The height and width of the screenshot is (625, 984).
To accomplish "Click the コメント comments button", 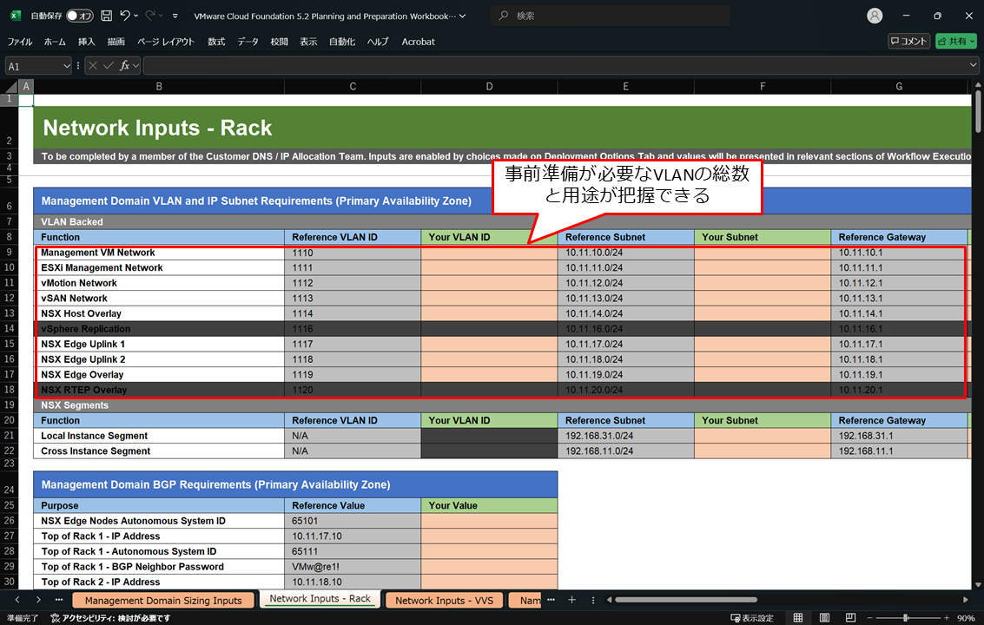I will pos(908,41).
